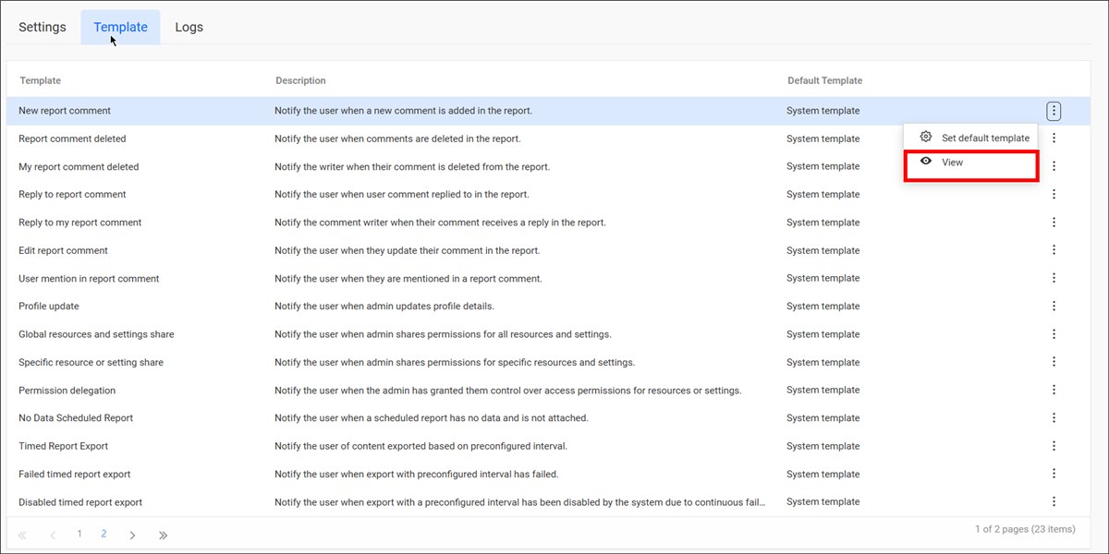This screenshot has height=554, width=1109.
Task: Open the kebab menu for New report comment
Action: tap(1054, 111)
